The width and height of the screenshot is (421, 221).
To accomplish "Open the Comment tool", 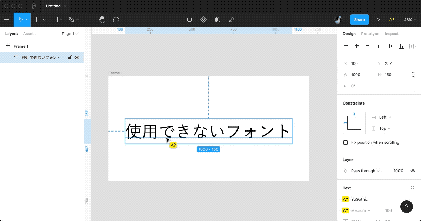I will click(x=116, y=20).
